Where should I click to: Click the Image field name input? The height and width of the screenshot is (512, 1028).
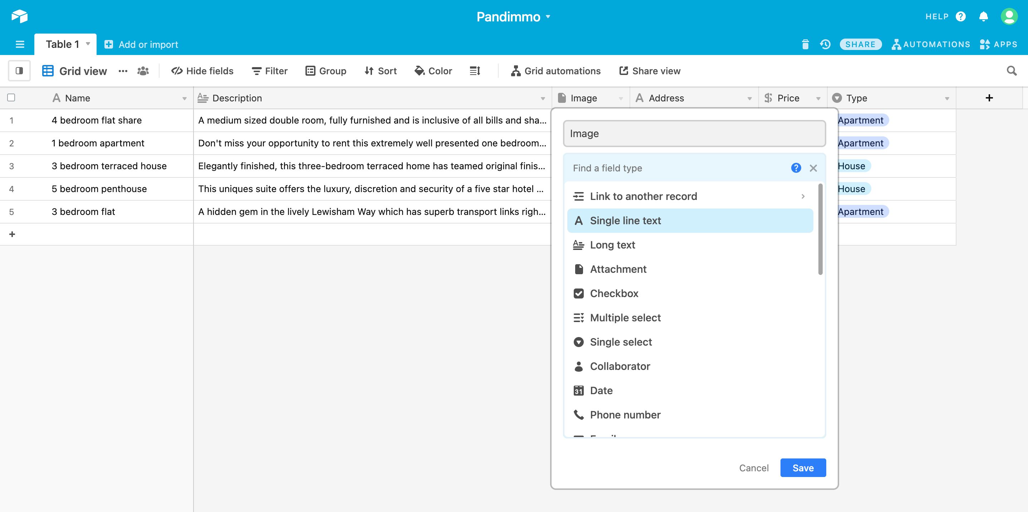tap(694, 134)
